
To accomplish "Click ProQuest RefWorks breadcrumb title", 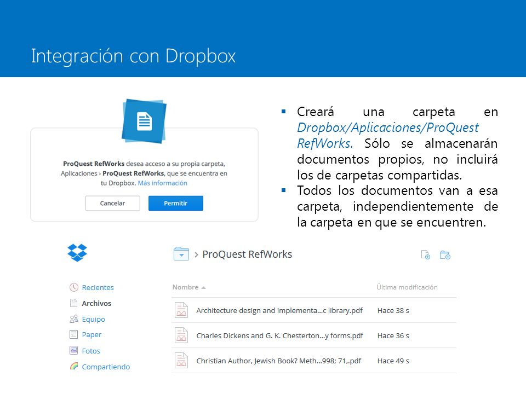I will [247, 254].
